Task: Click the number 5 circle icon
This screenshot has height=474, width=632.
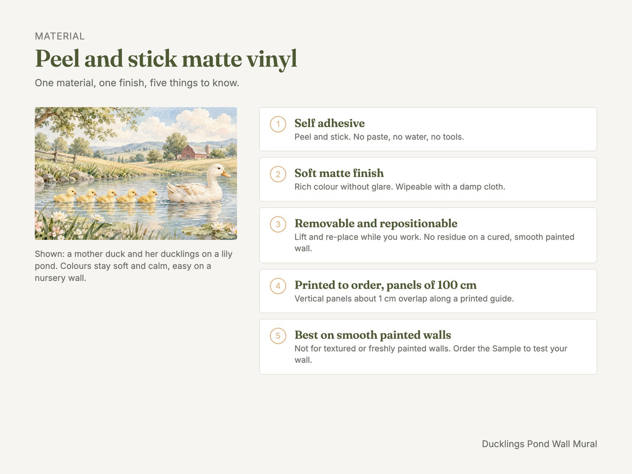Action: click(x=278, y=336)
